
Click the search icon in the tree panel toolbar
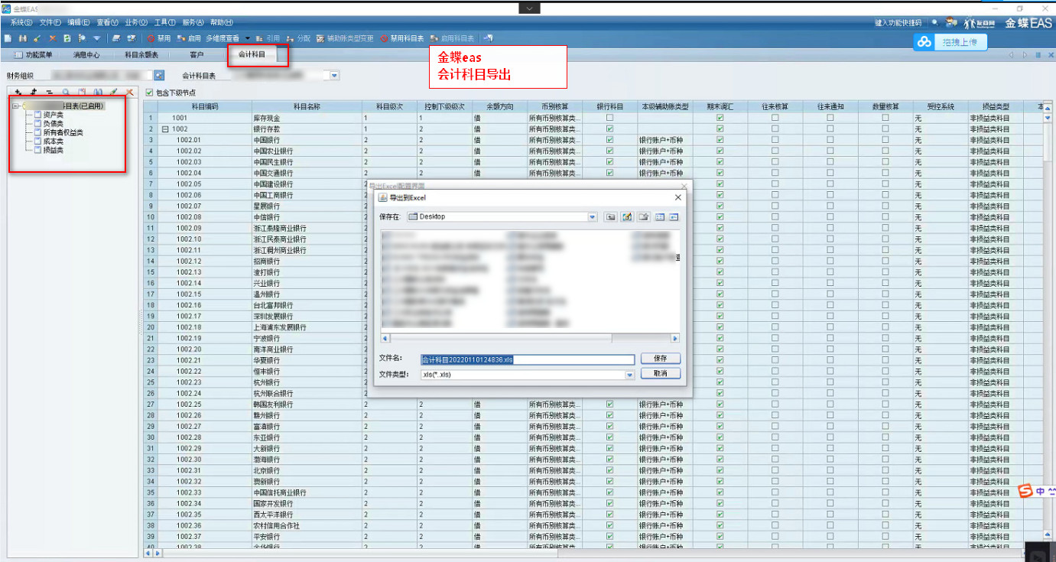(66, 93)
